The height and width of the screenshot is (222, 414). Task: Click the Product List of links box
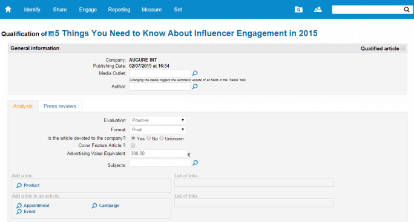click(x=254, y=183)
